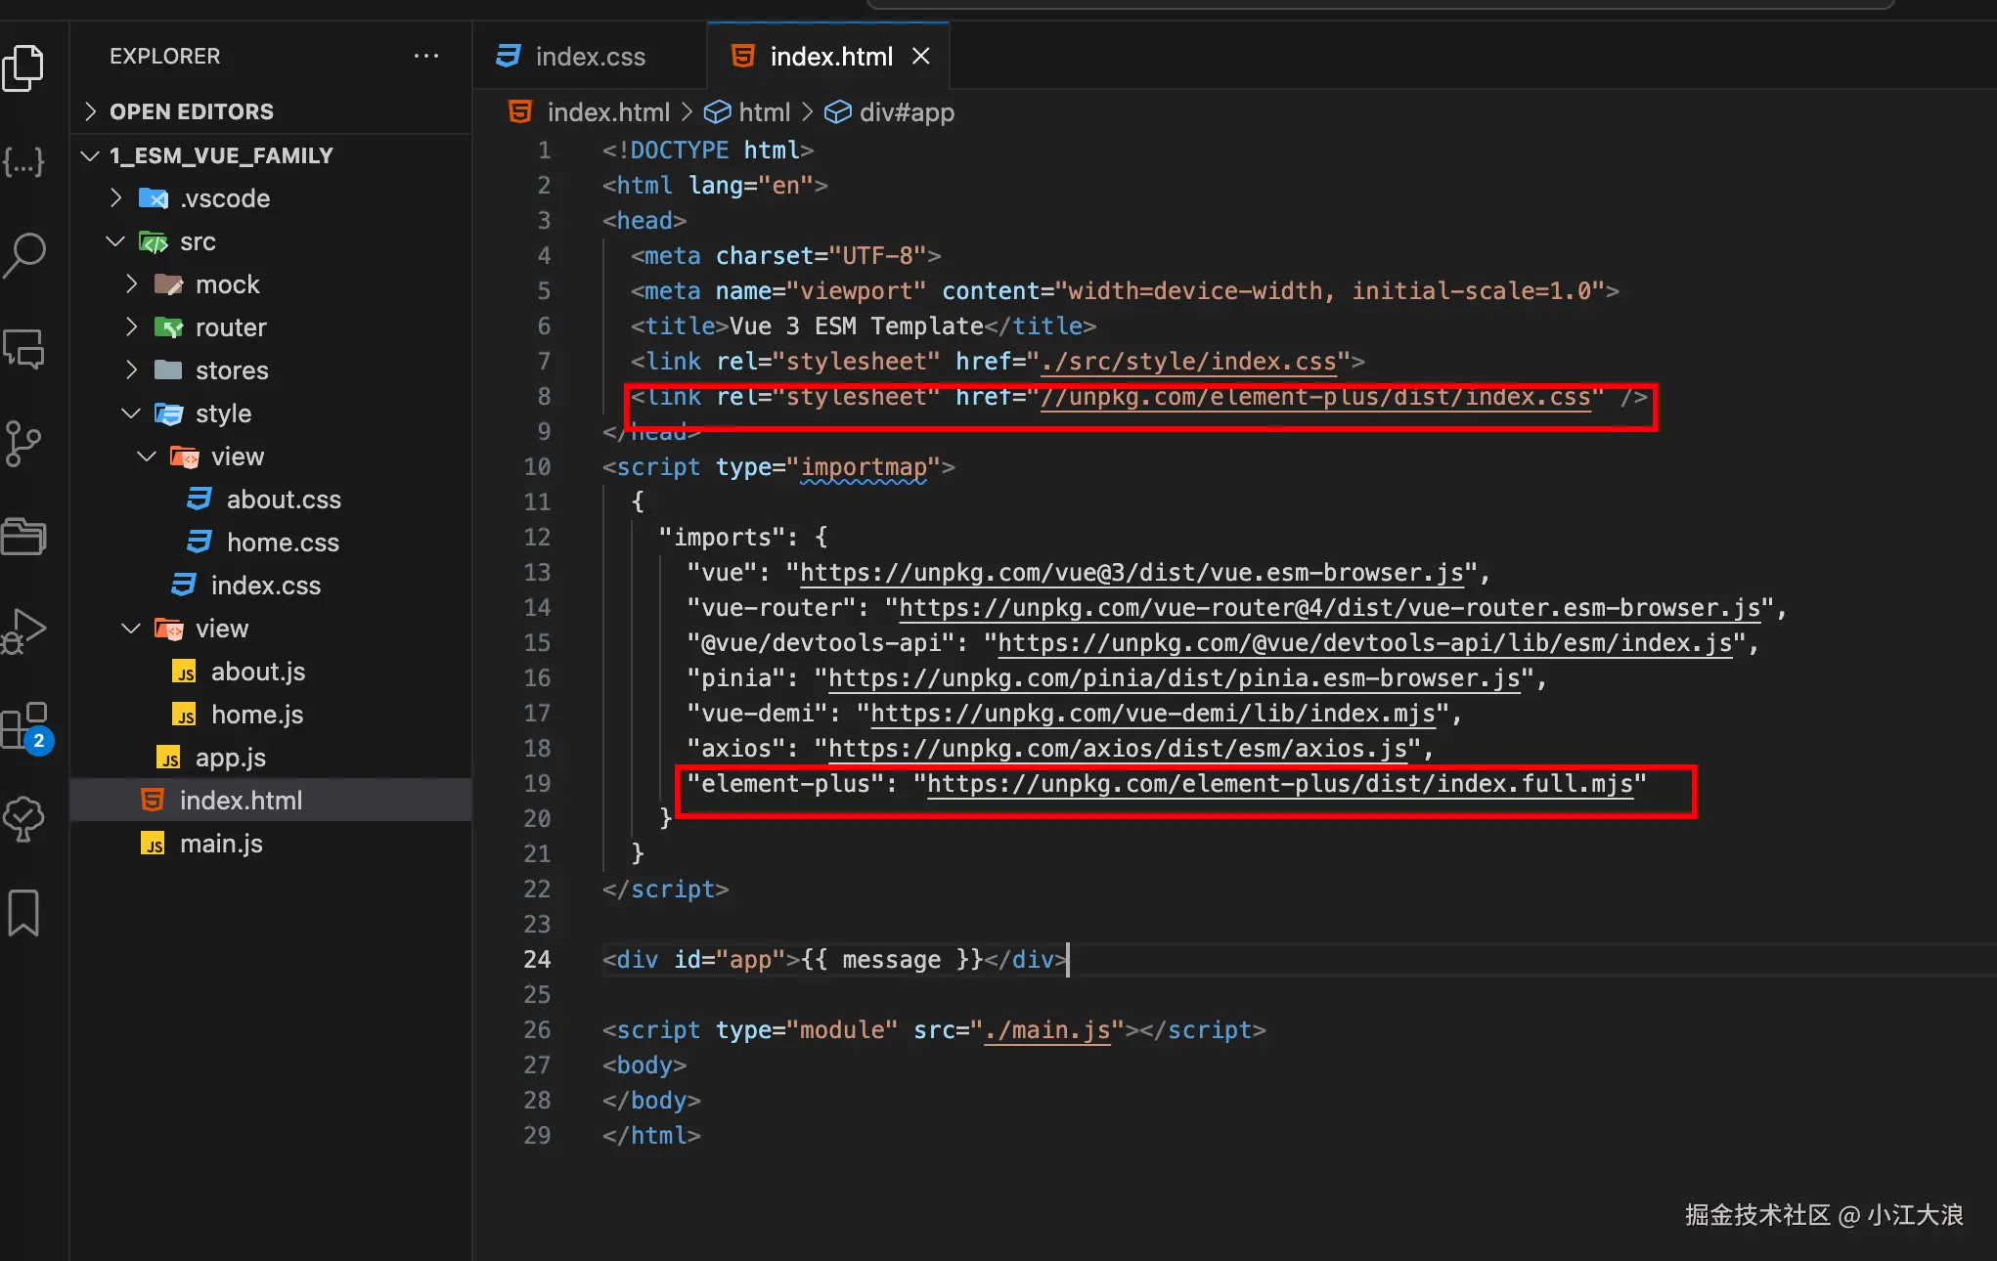Open the curly braces JSON icon
1997x1261 pixels.
coord(23,161)
